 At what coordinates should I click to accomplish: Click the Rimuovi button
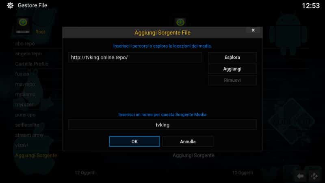(232, 80)
